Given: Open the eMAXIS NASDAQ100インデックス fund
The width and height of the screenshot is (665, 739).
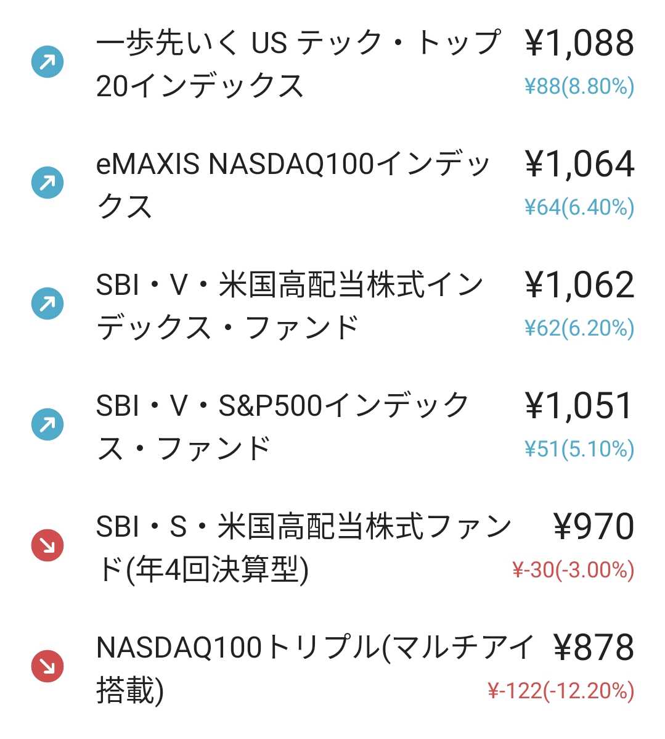Looking at the screenshot, I should click(293, 184).
